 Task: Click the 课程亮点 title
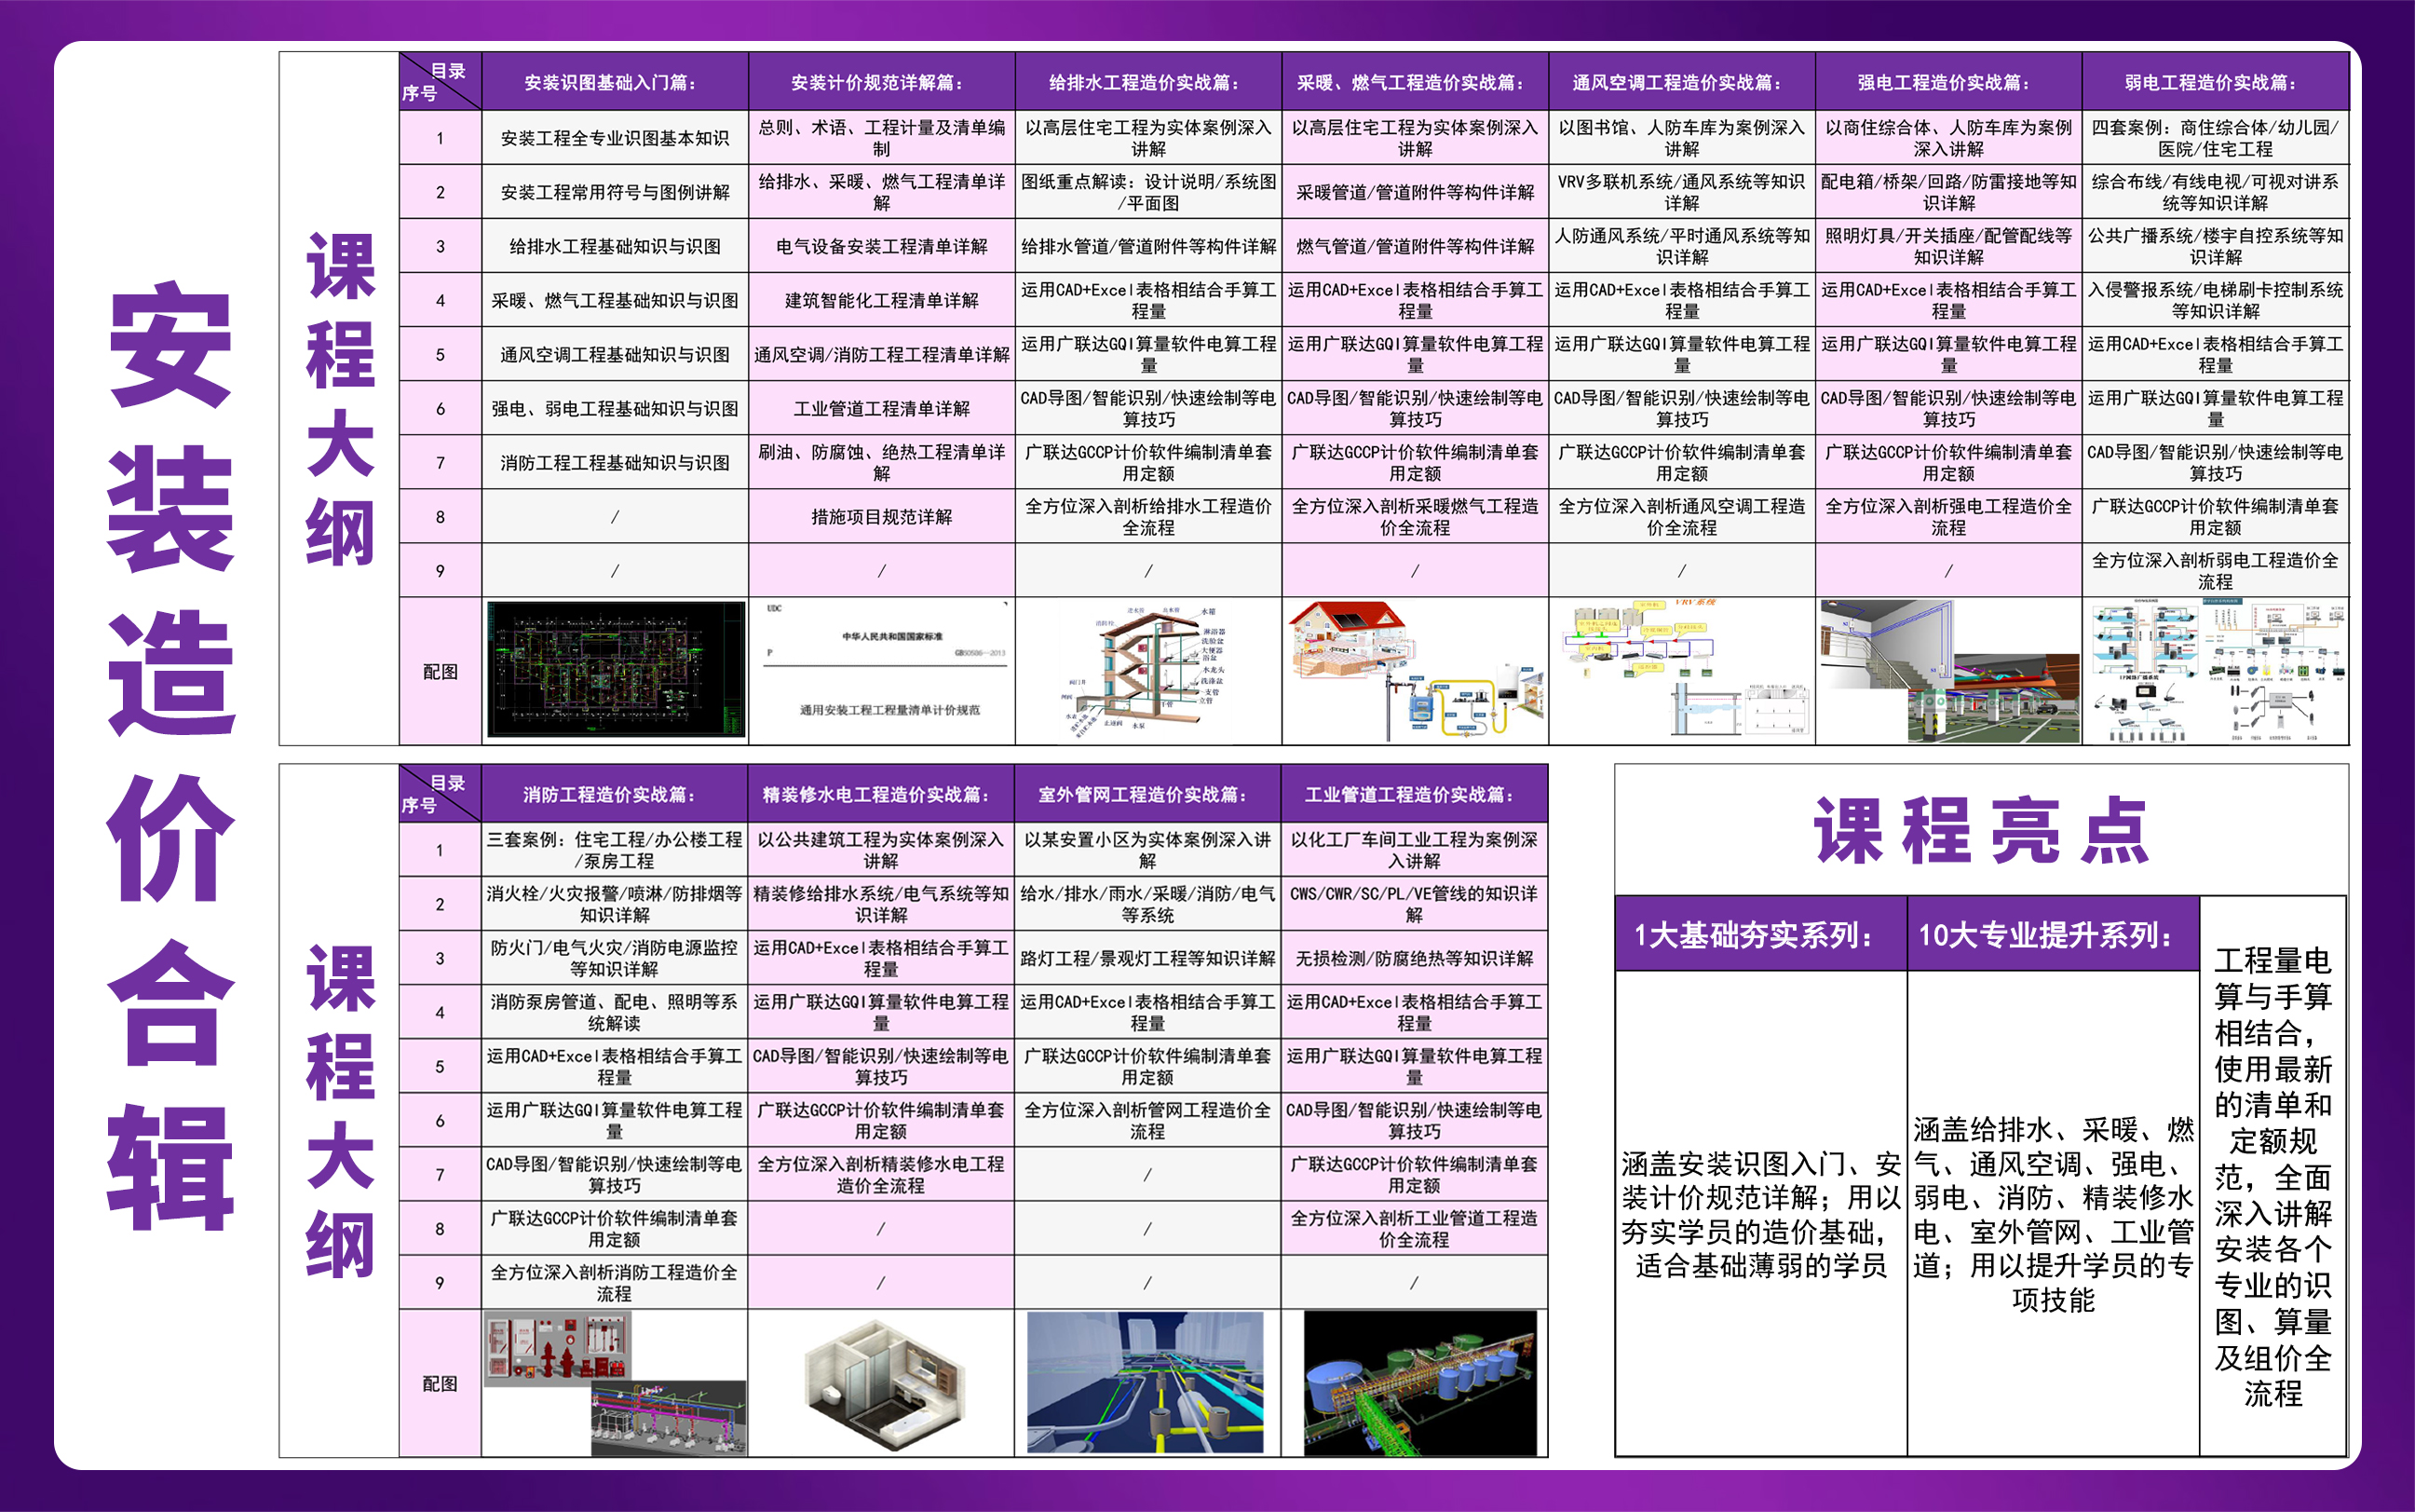click(x=1982, y=831)
